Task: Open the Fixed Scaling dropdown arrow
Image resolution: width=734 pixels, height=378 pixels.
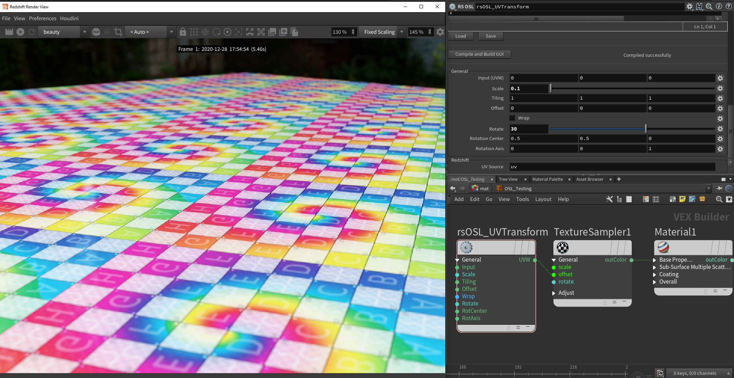Action: coord(401,32)
